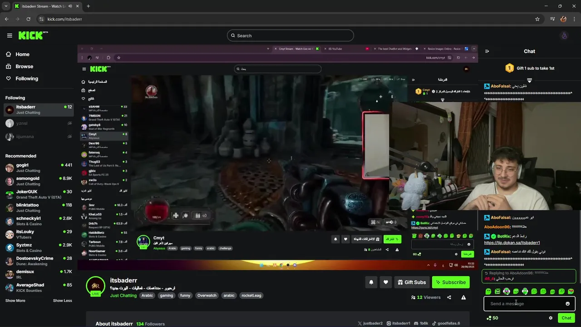Open itsbaderr in Following list

pyautogui.click(x=38, y=109)
